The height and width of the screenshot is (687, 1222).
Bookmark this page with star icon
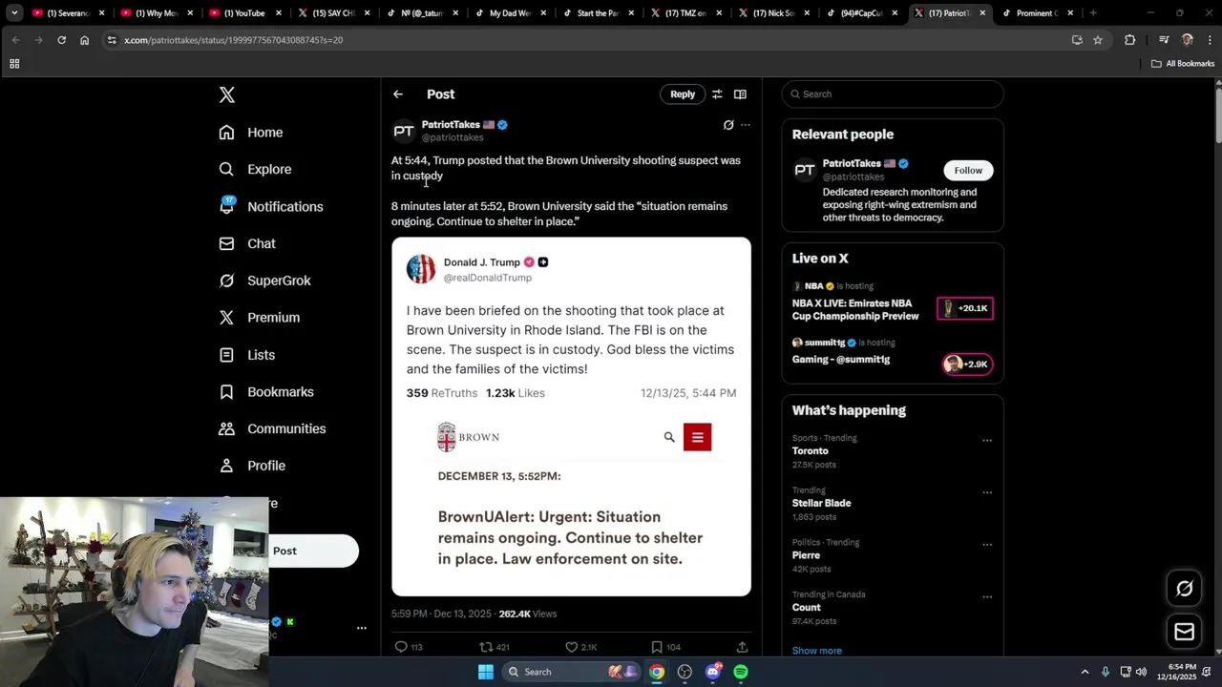point(1098,40)
